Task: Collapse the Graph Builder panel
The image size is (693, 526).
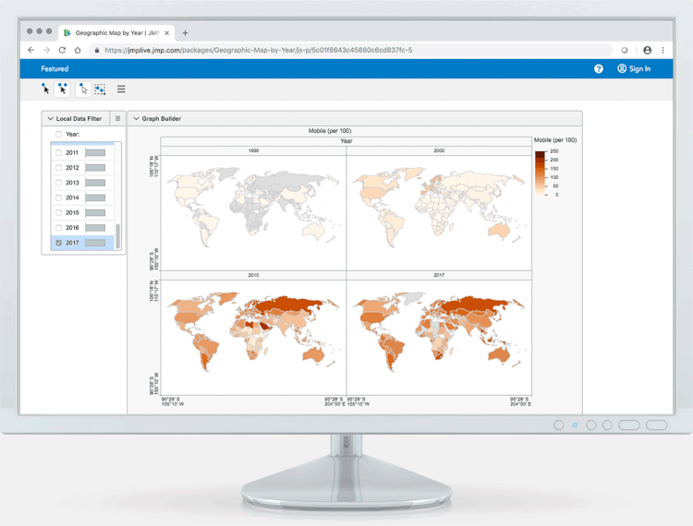Action: coord(136,118)
